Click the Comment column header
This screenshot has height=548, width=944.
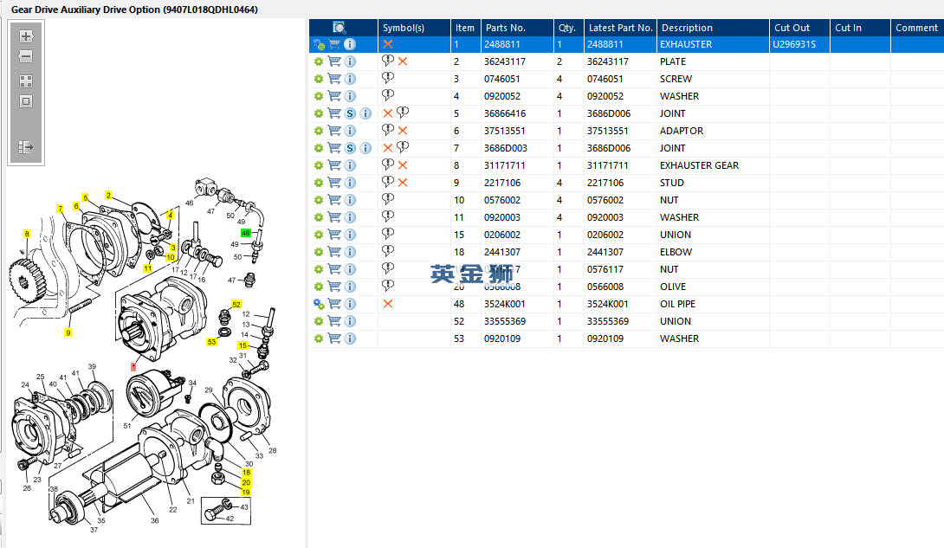(917, 28)
